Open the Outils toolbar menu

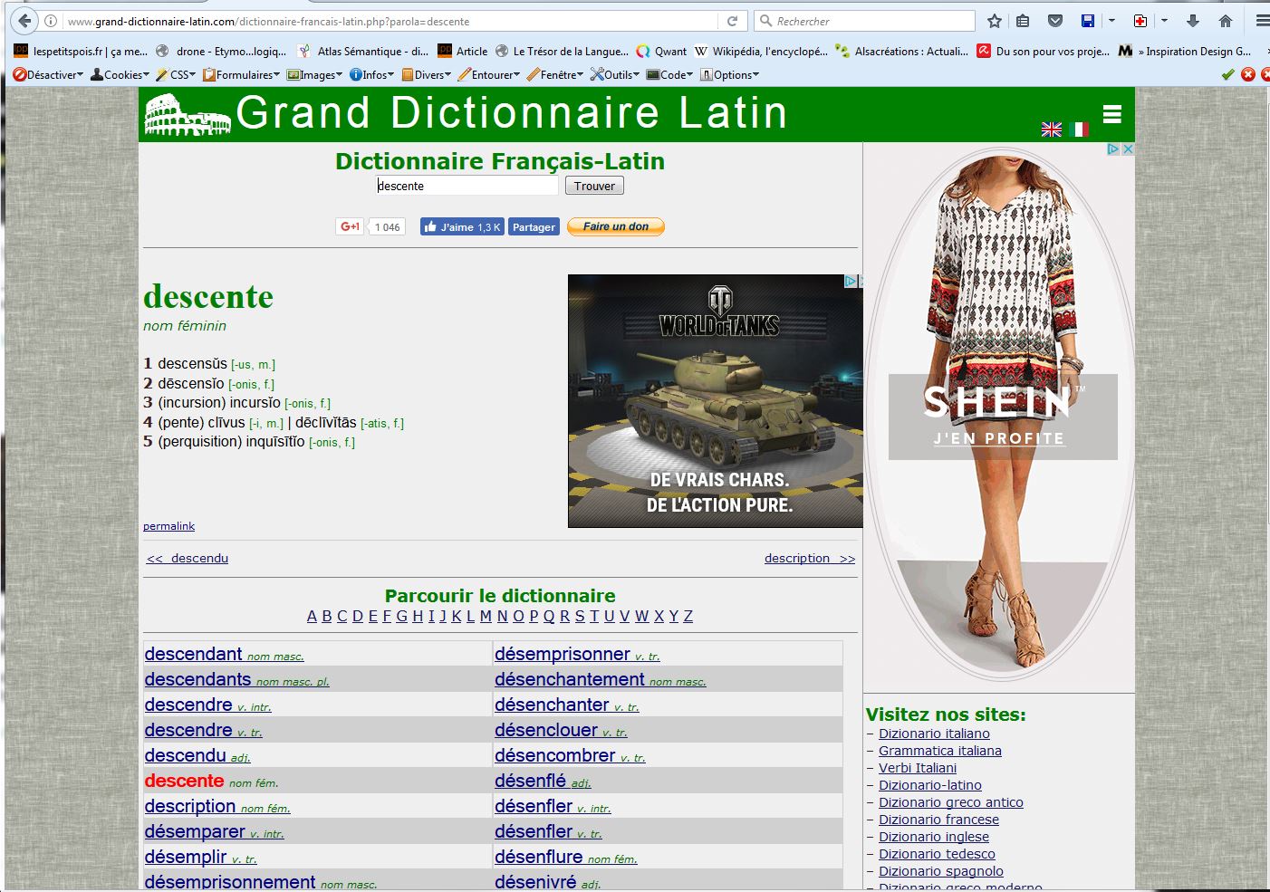615,75
